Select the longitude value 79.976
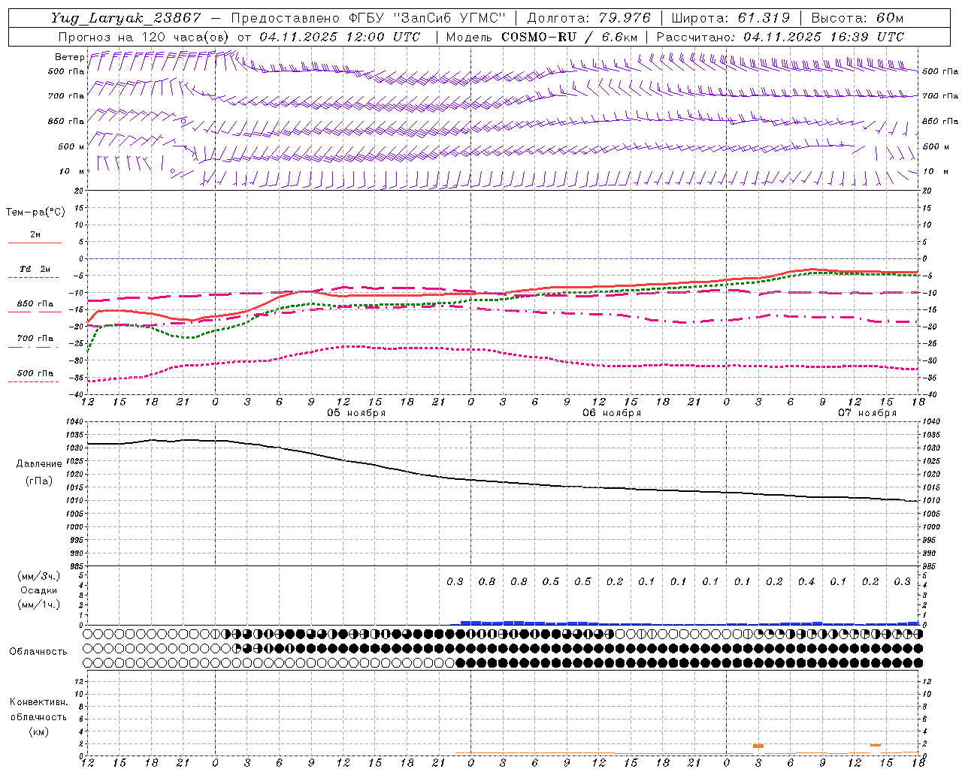 click(x=625, y=18)
